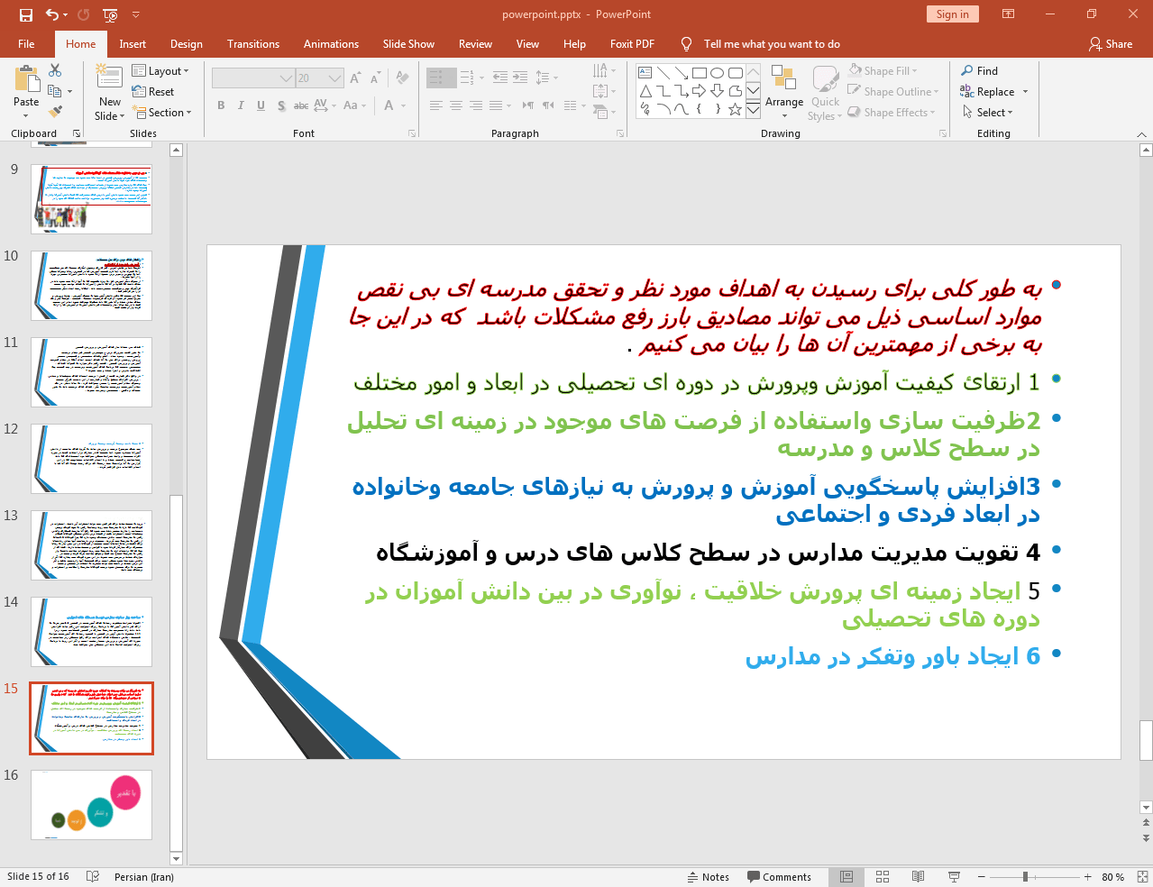Toggle Bold formatting

(x=221, y=105)
